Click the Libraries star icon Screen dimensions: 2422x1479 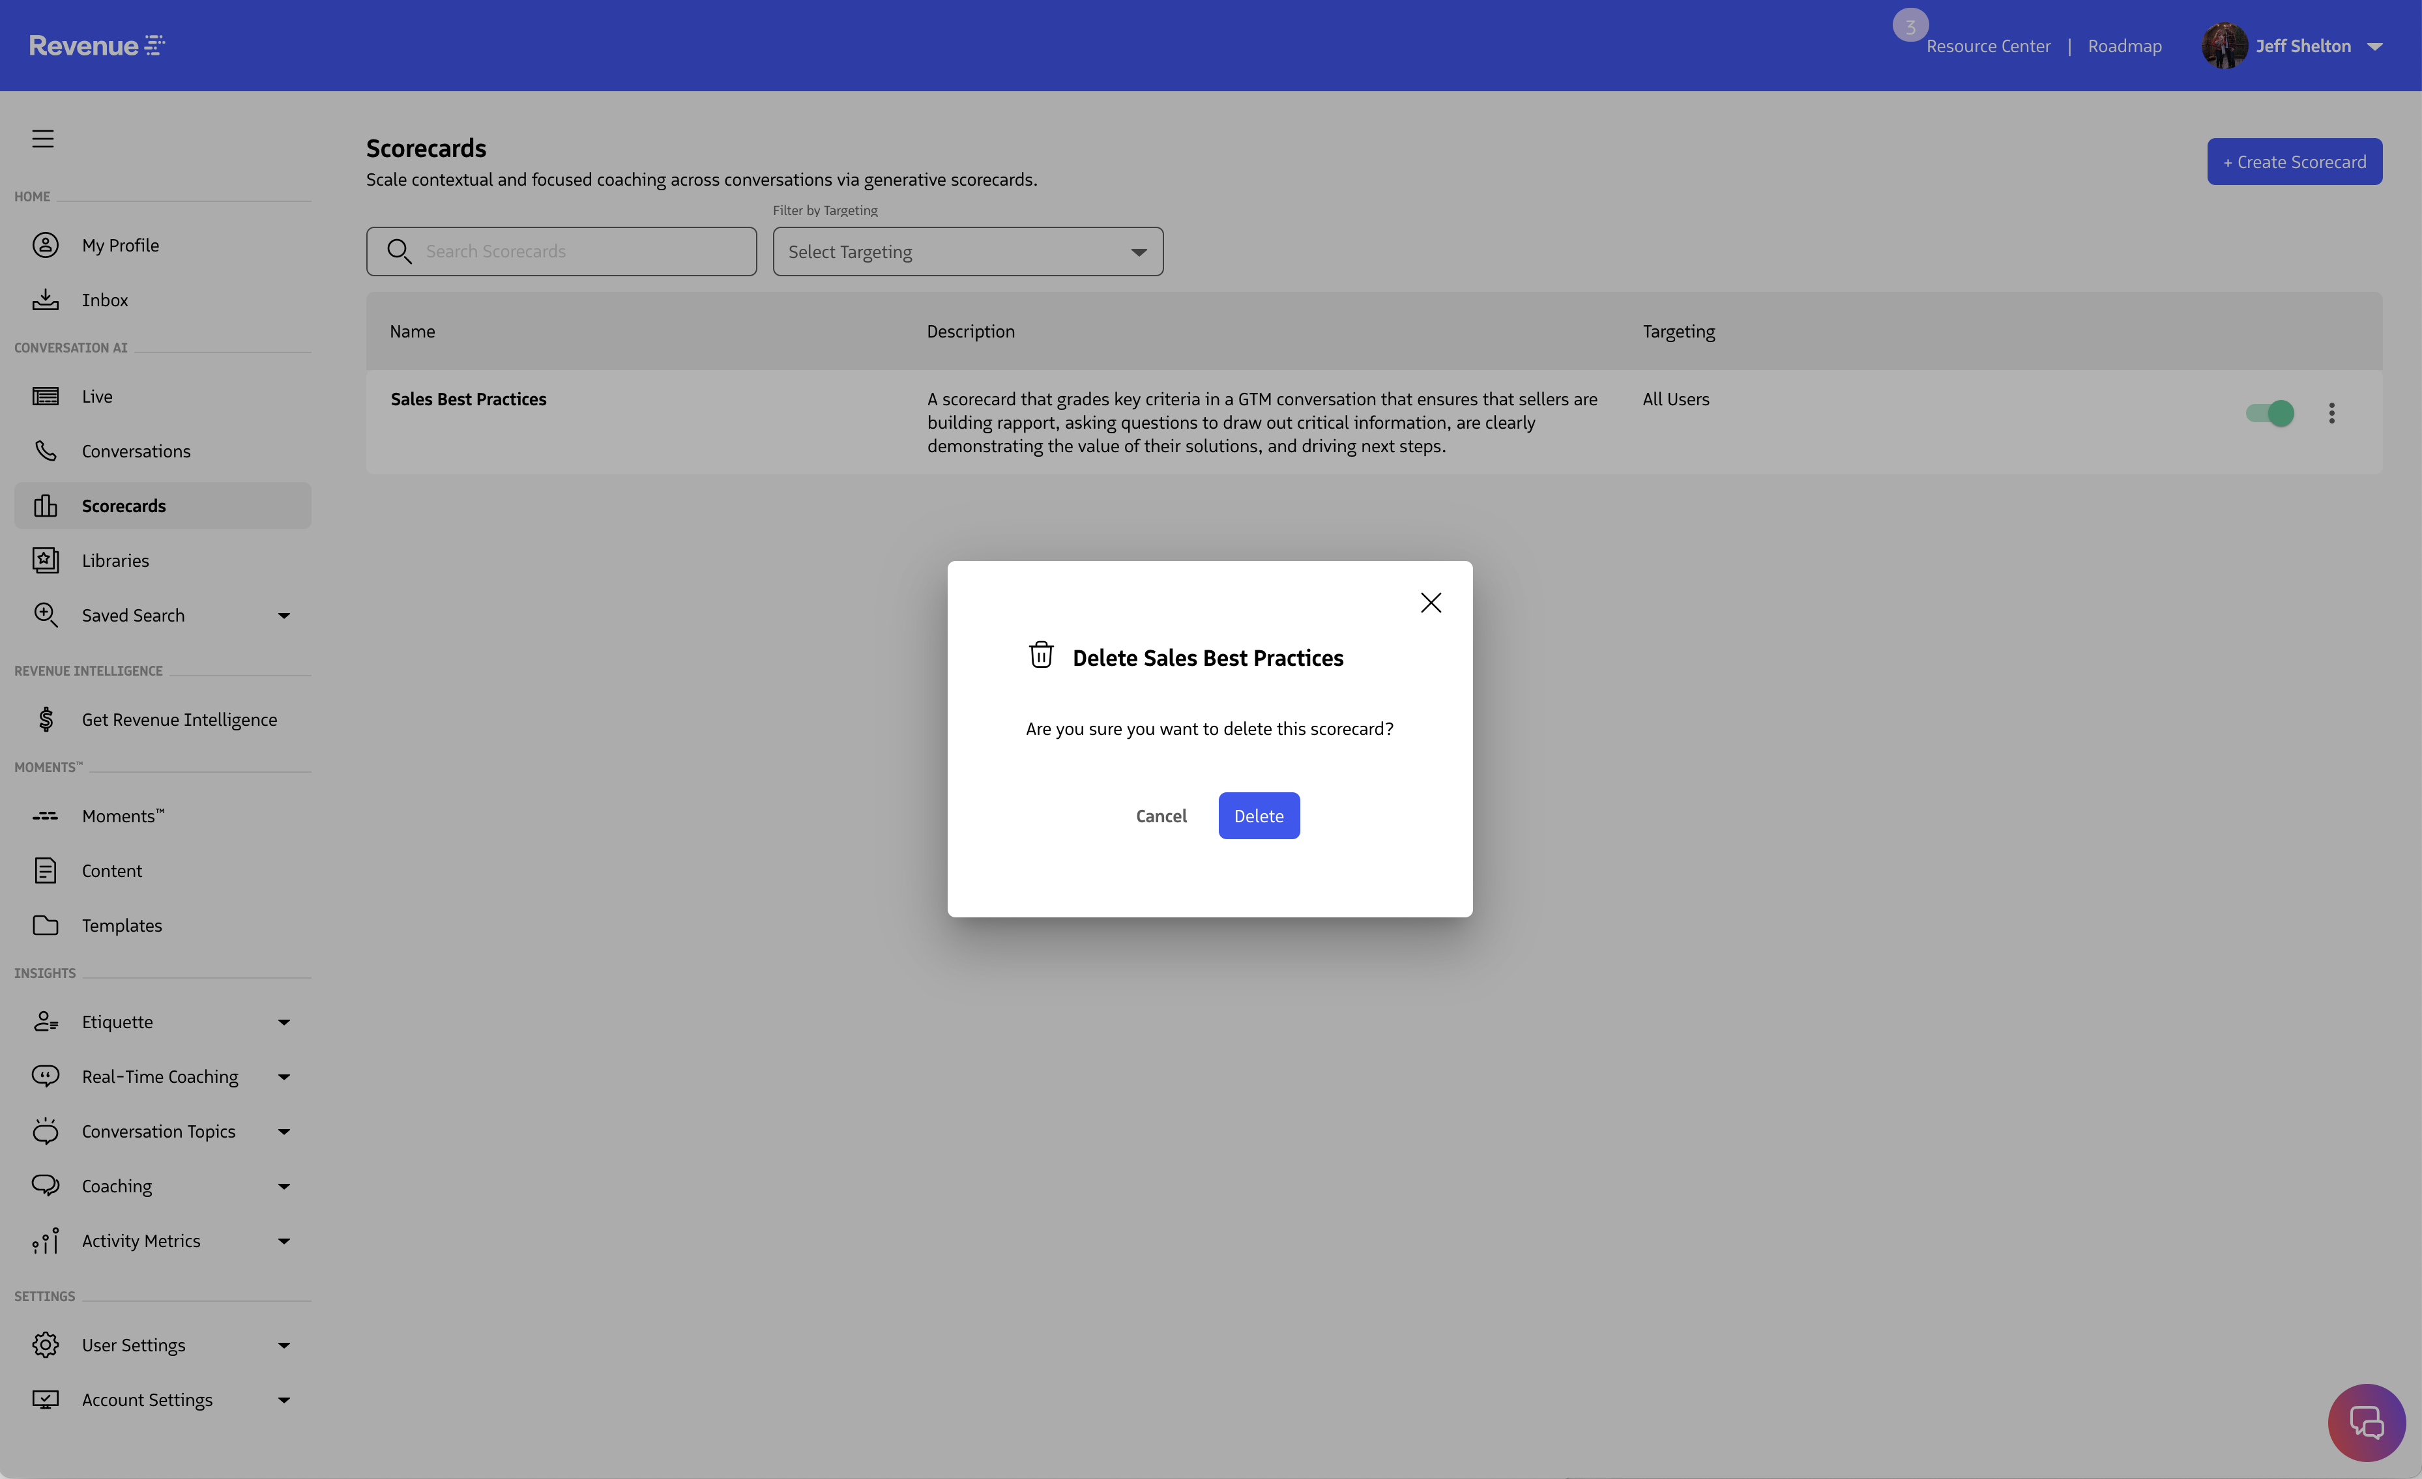click(45, 560)
